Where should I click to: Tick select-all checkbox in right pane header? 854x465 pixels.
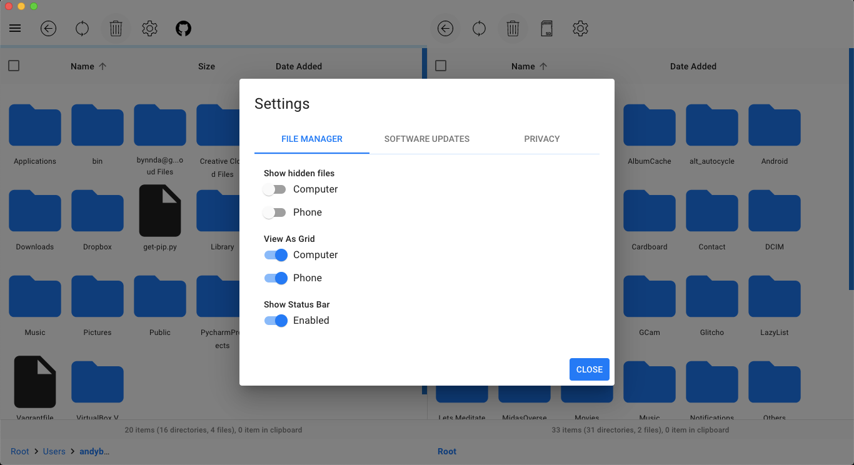(441, 66)
